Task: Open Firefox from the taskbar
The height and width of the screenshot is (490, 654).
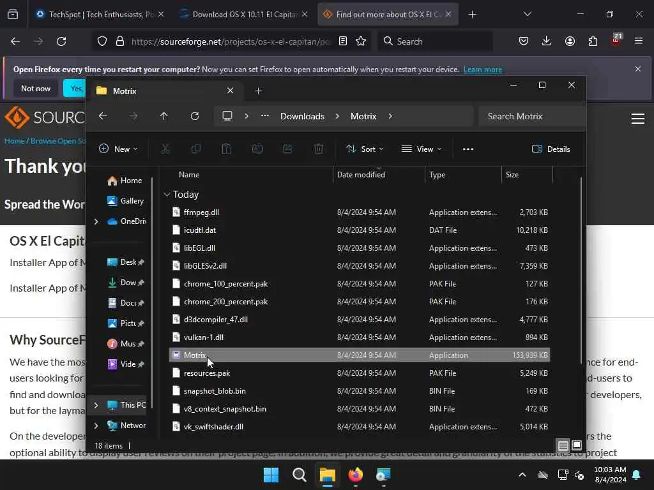Action: pos(355,475)
